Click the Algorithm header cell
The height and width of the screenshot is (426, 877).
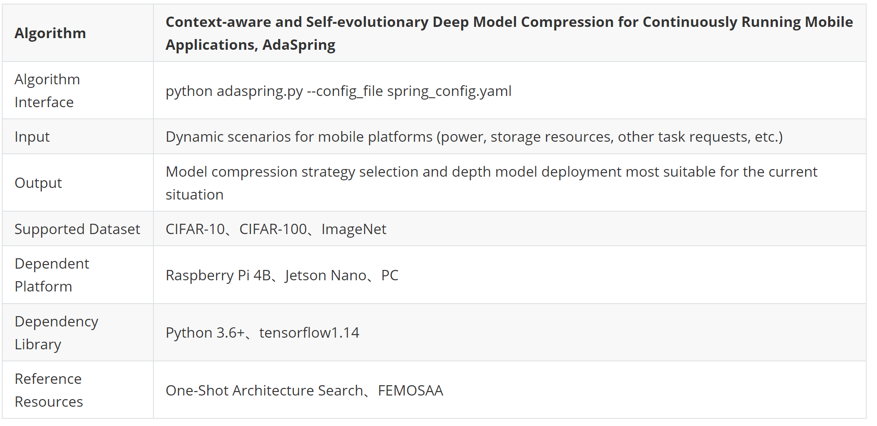tap(78, 33)
